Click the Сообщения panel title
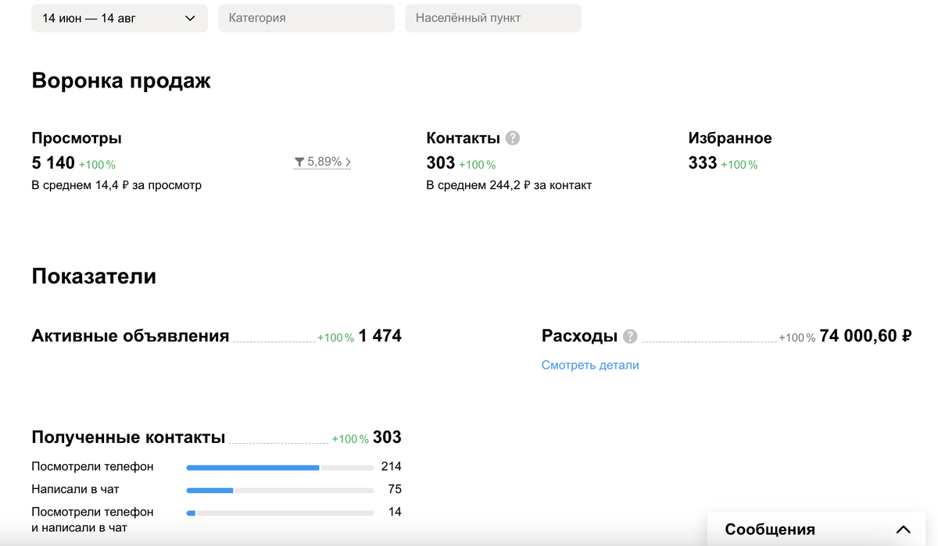 click(x=770, y=530)
